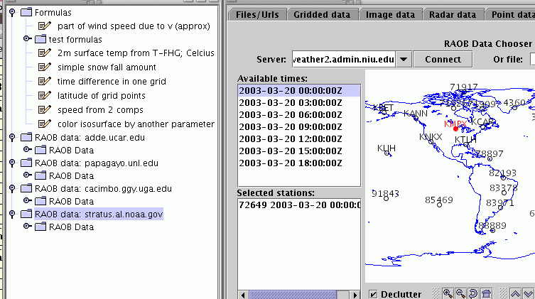Click the pan up arrow icon
This screenshot has width=535, height=299.
coord(516,293)
